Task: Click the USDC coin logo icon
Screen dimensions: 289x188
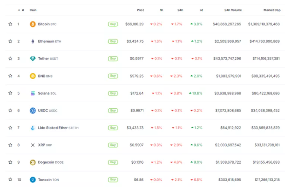Action: tap(33, 111)
